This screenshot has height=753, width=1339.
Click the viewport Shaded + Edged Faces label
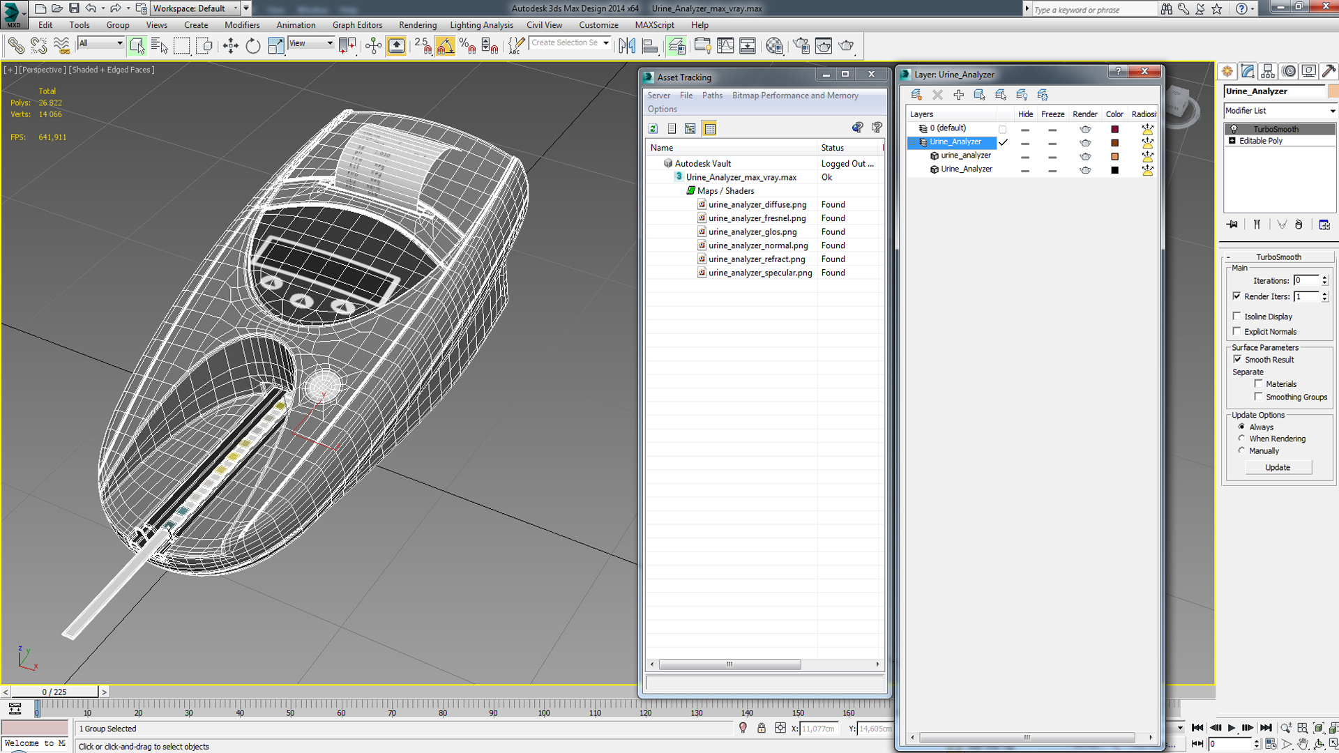pos(112,70)
